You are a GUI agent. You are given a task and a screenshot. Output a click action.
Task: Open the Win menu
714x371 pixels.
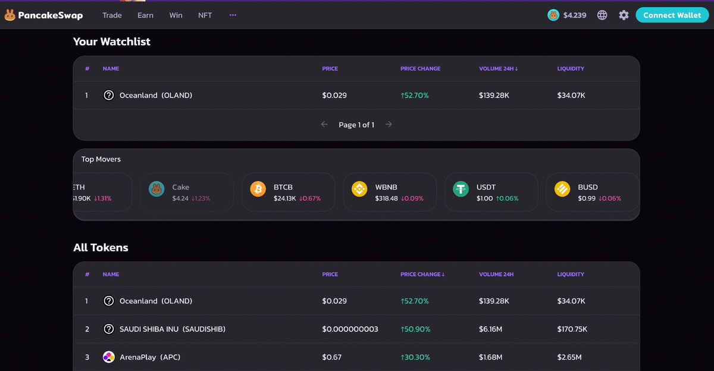176,15
